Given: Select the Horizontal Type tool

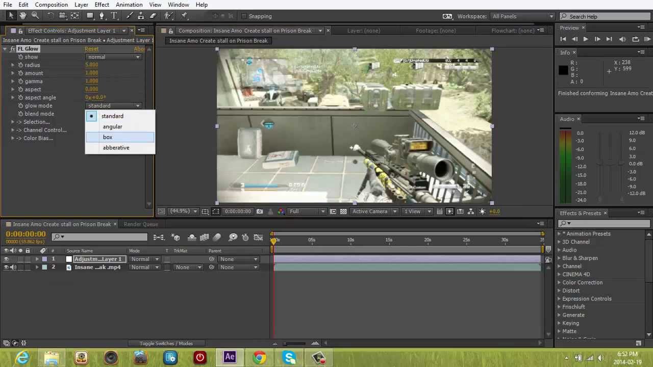Looking at the screenshot, I should pyautogui.click(x=114, y=16).
